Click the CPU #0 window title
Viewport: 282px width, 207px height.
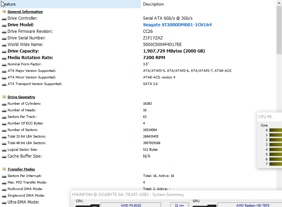[265, 117]
